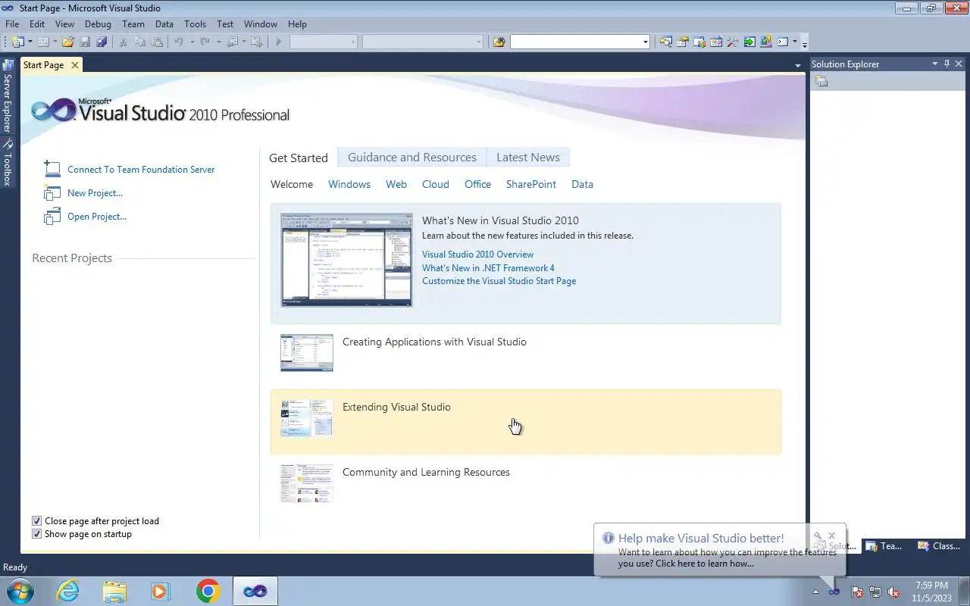Expand the Add New Item dropdown arrow
The height and width of the screenshot is (606, 970).
[x=55, y=42]
